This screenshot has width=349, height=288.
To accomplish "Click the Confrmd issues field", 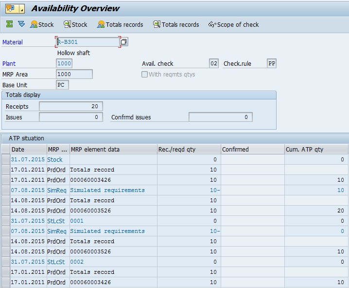I will [221, 117].
